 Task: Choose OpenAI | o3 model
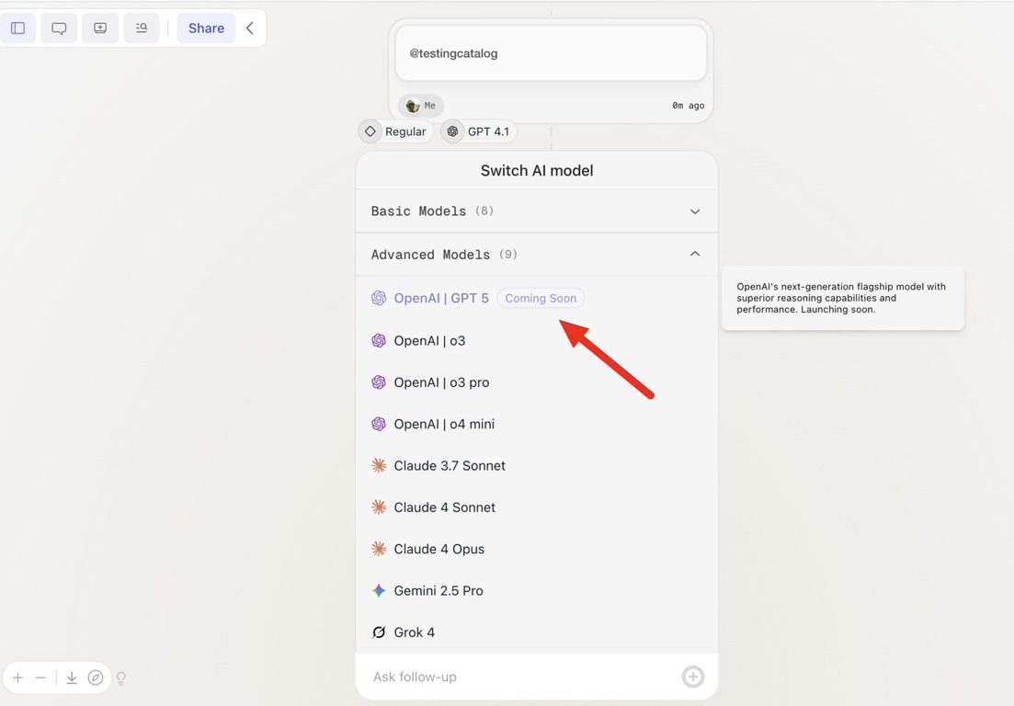click(537, 341)
